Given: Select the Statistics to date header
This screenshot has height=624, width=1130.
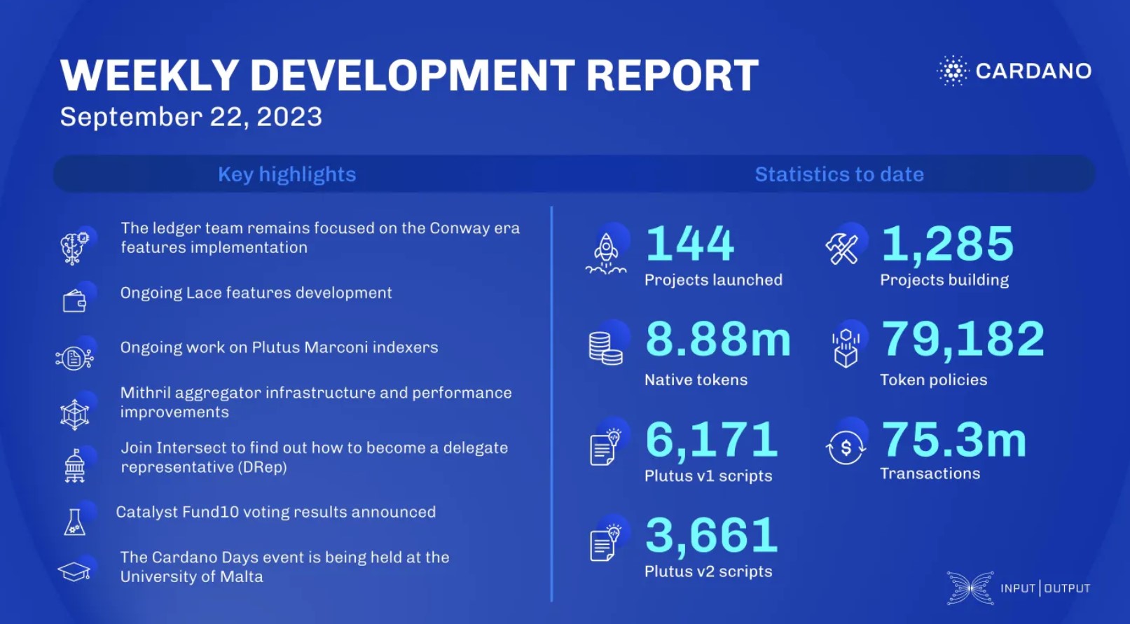Looking at the screenshot, I should 839,174.
